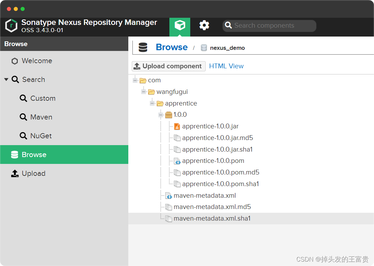Click the wangfugui folder icon
This screenshot has width=374, height=266.
pyautogui.click(x=152, y=92)
